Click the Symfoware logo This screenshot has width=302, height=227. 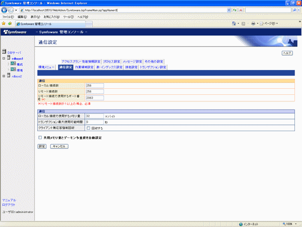point(15,32)
